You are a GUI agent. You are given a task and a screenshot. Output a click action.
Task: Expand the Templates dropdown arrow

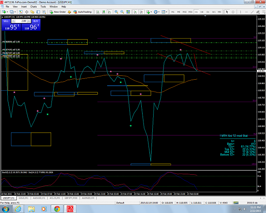coord(166,12)
